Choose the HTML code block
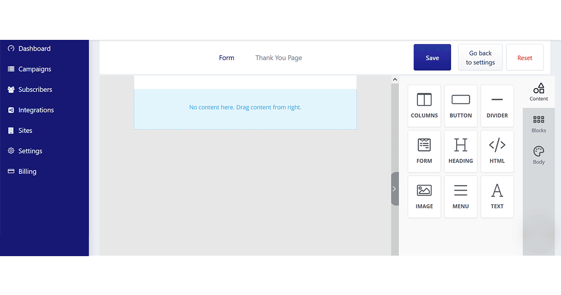The width and height of the screenshot is (561, 295). (x=497, y=151)
